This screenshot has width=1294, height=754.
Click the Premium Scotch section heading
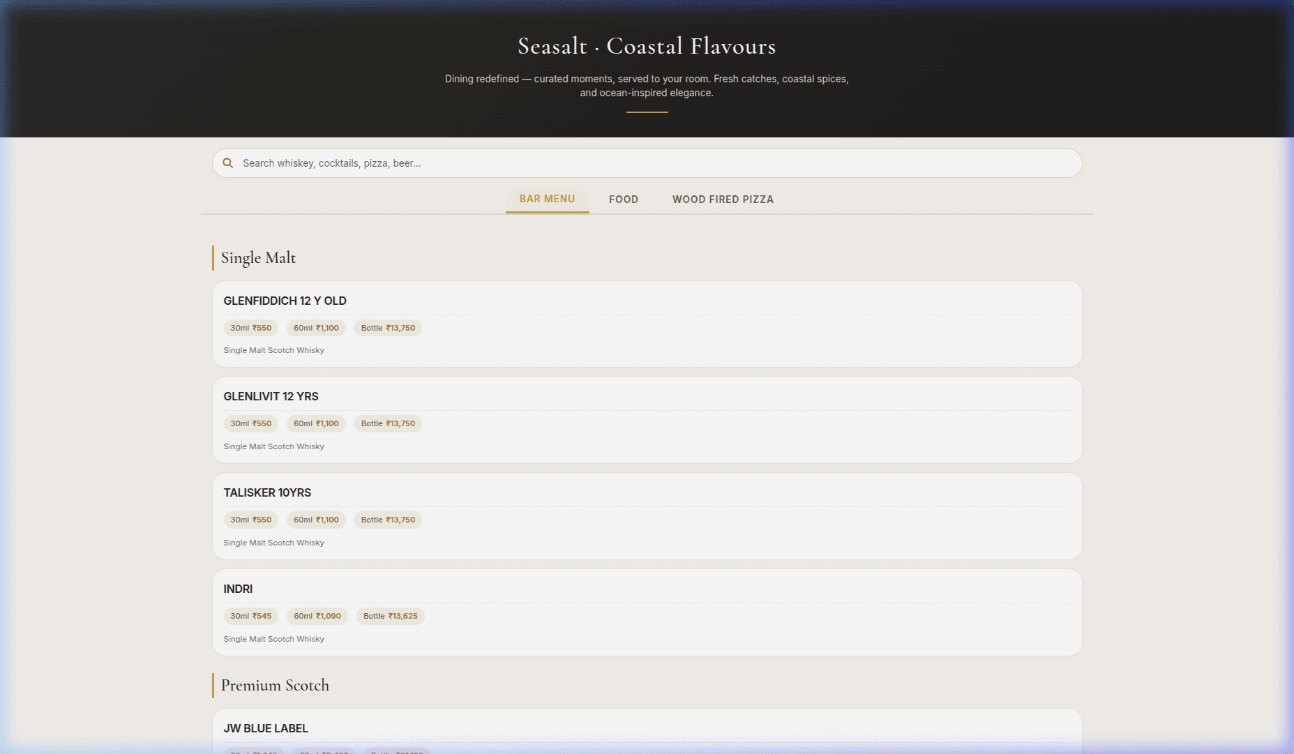pos(275,686)
